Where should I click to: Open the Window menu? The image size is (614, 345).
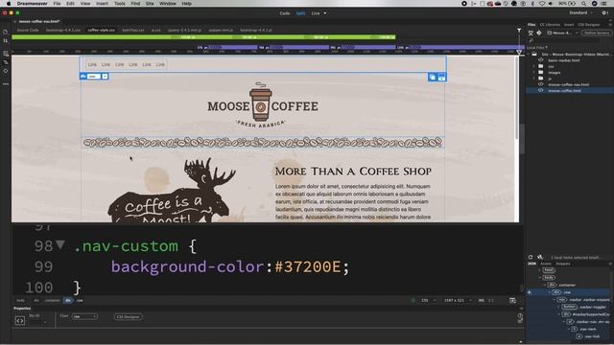[168, 4]
